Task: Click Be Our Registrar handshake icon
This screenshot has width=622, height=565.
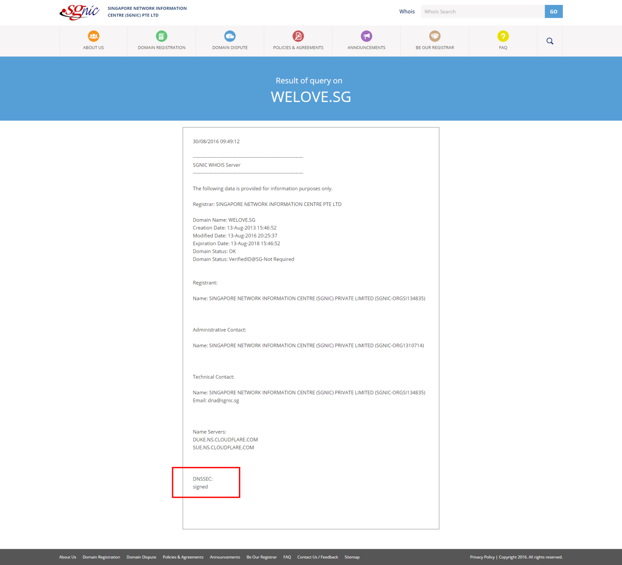Action: coord(435,36)
